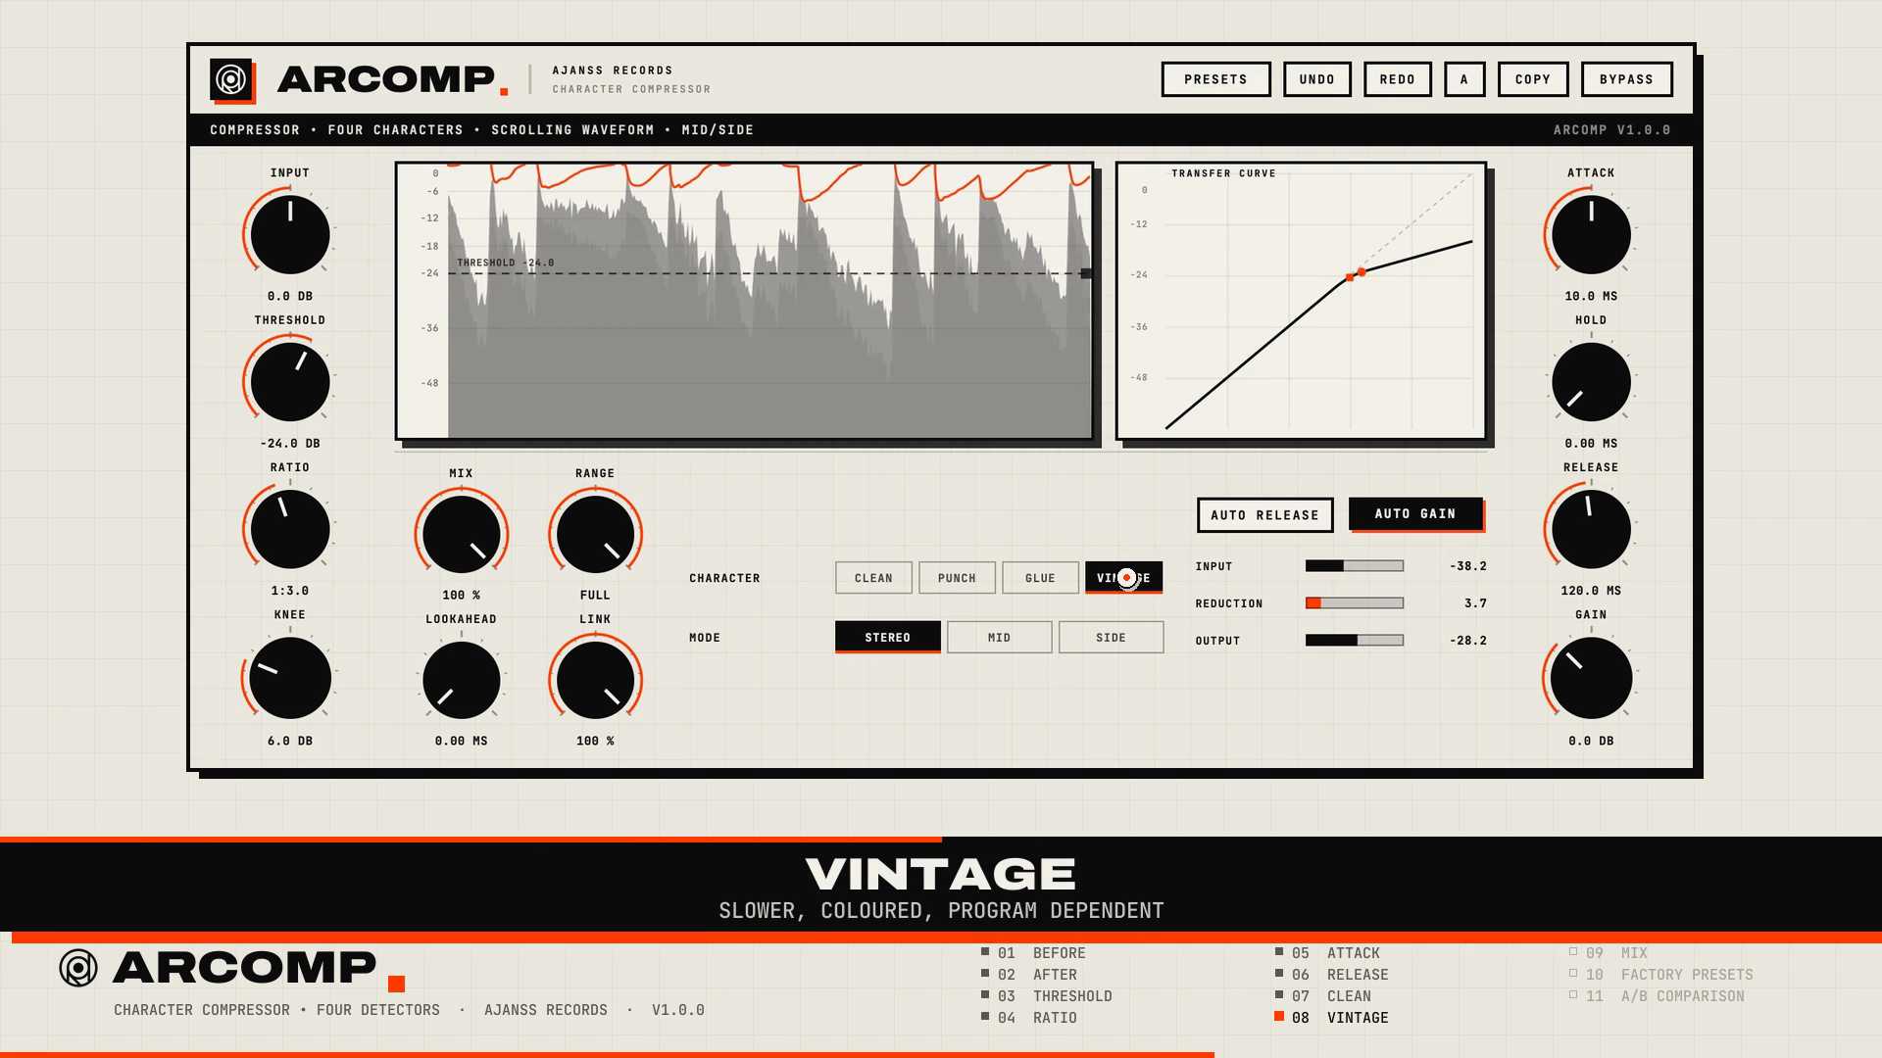
Task: Click the ARCOMP spiral logo in the bottom banner
Action: (x=78, y=968)
